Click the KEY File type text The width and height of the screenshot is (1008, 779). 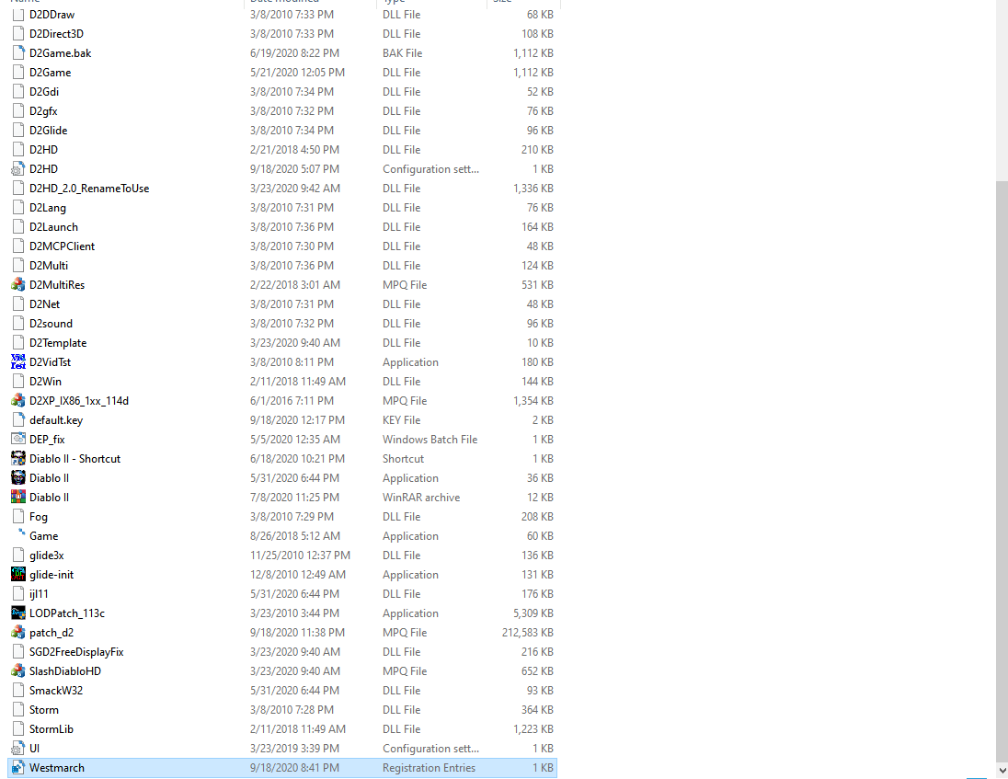coord(401,419)
